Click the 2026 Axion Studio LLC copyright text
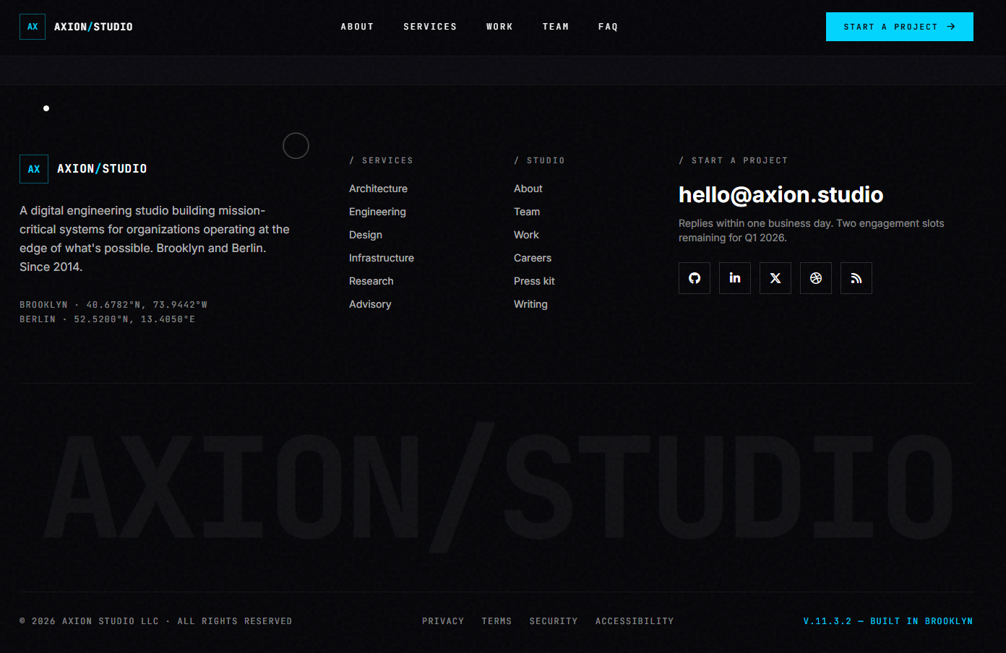 (155, 621)
